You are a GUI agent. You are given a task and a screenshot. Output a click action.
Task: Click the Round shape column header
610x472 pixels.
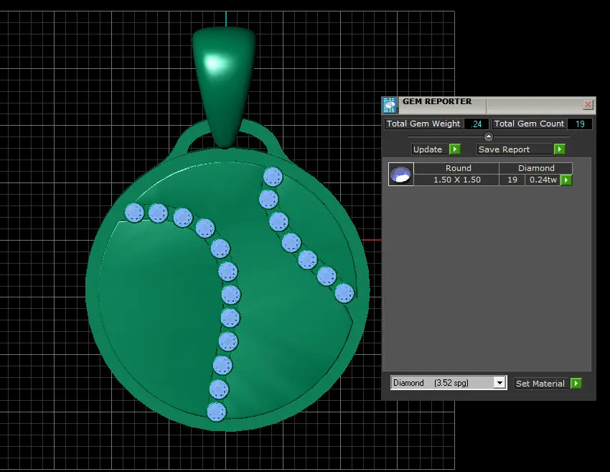[456, 168]
